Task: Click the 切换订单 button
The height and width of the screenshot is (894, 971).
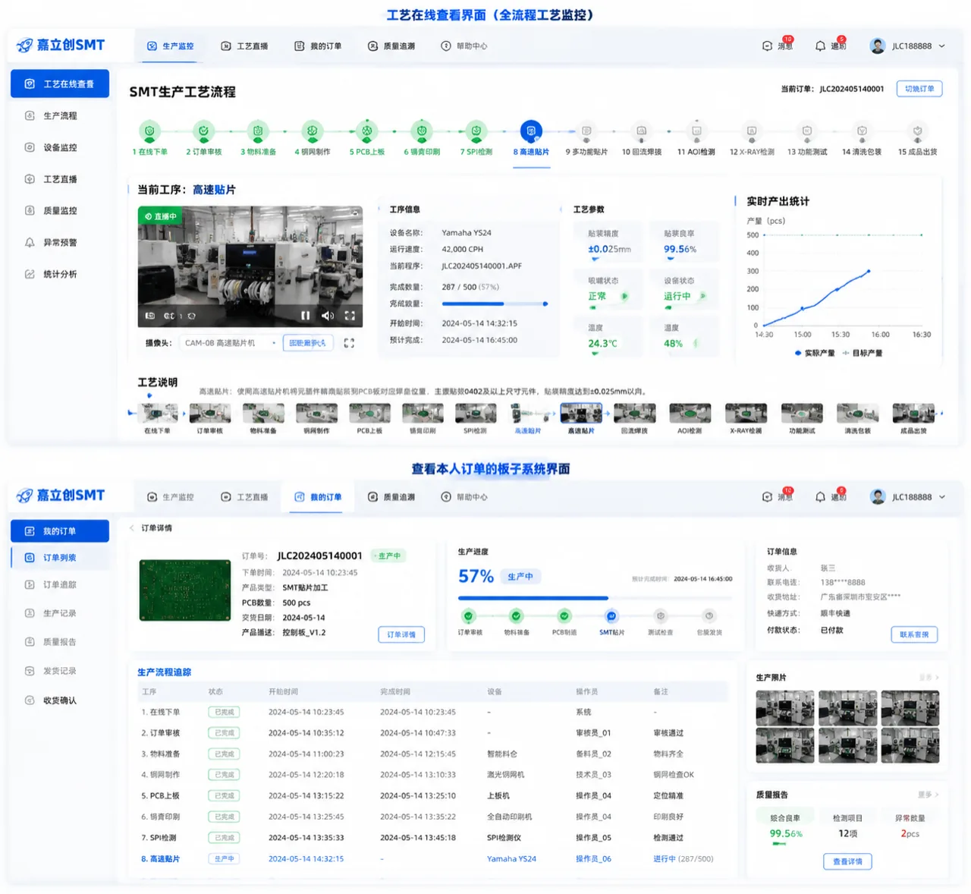Action: click(x=919, y=89)
